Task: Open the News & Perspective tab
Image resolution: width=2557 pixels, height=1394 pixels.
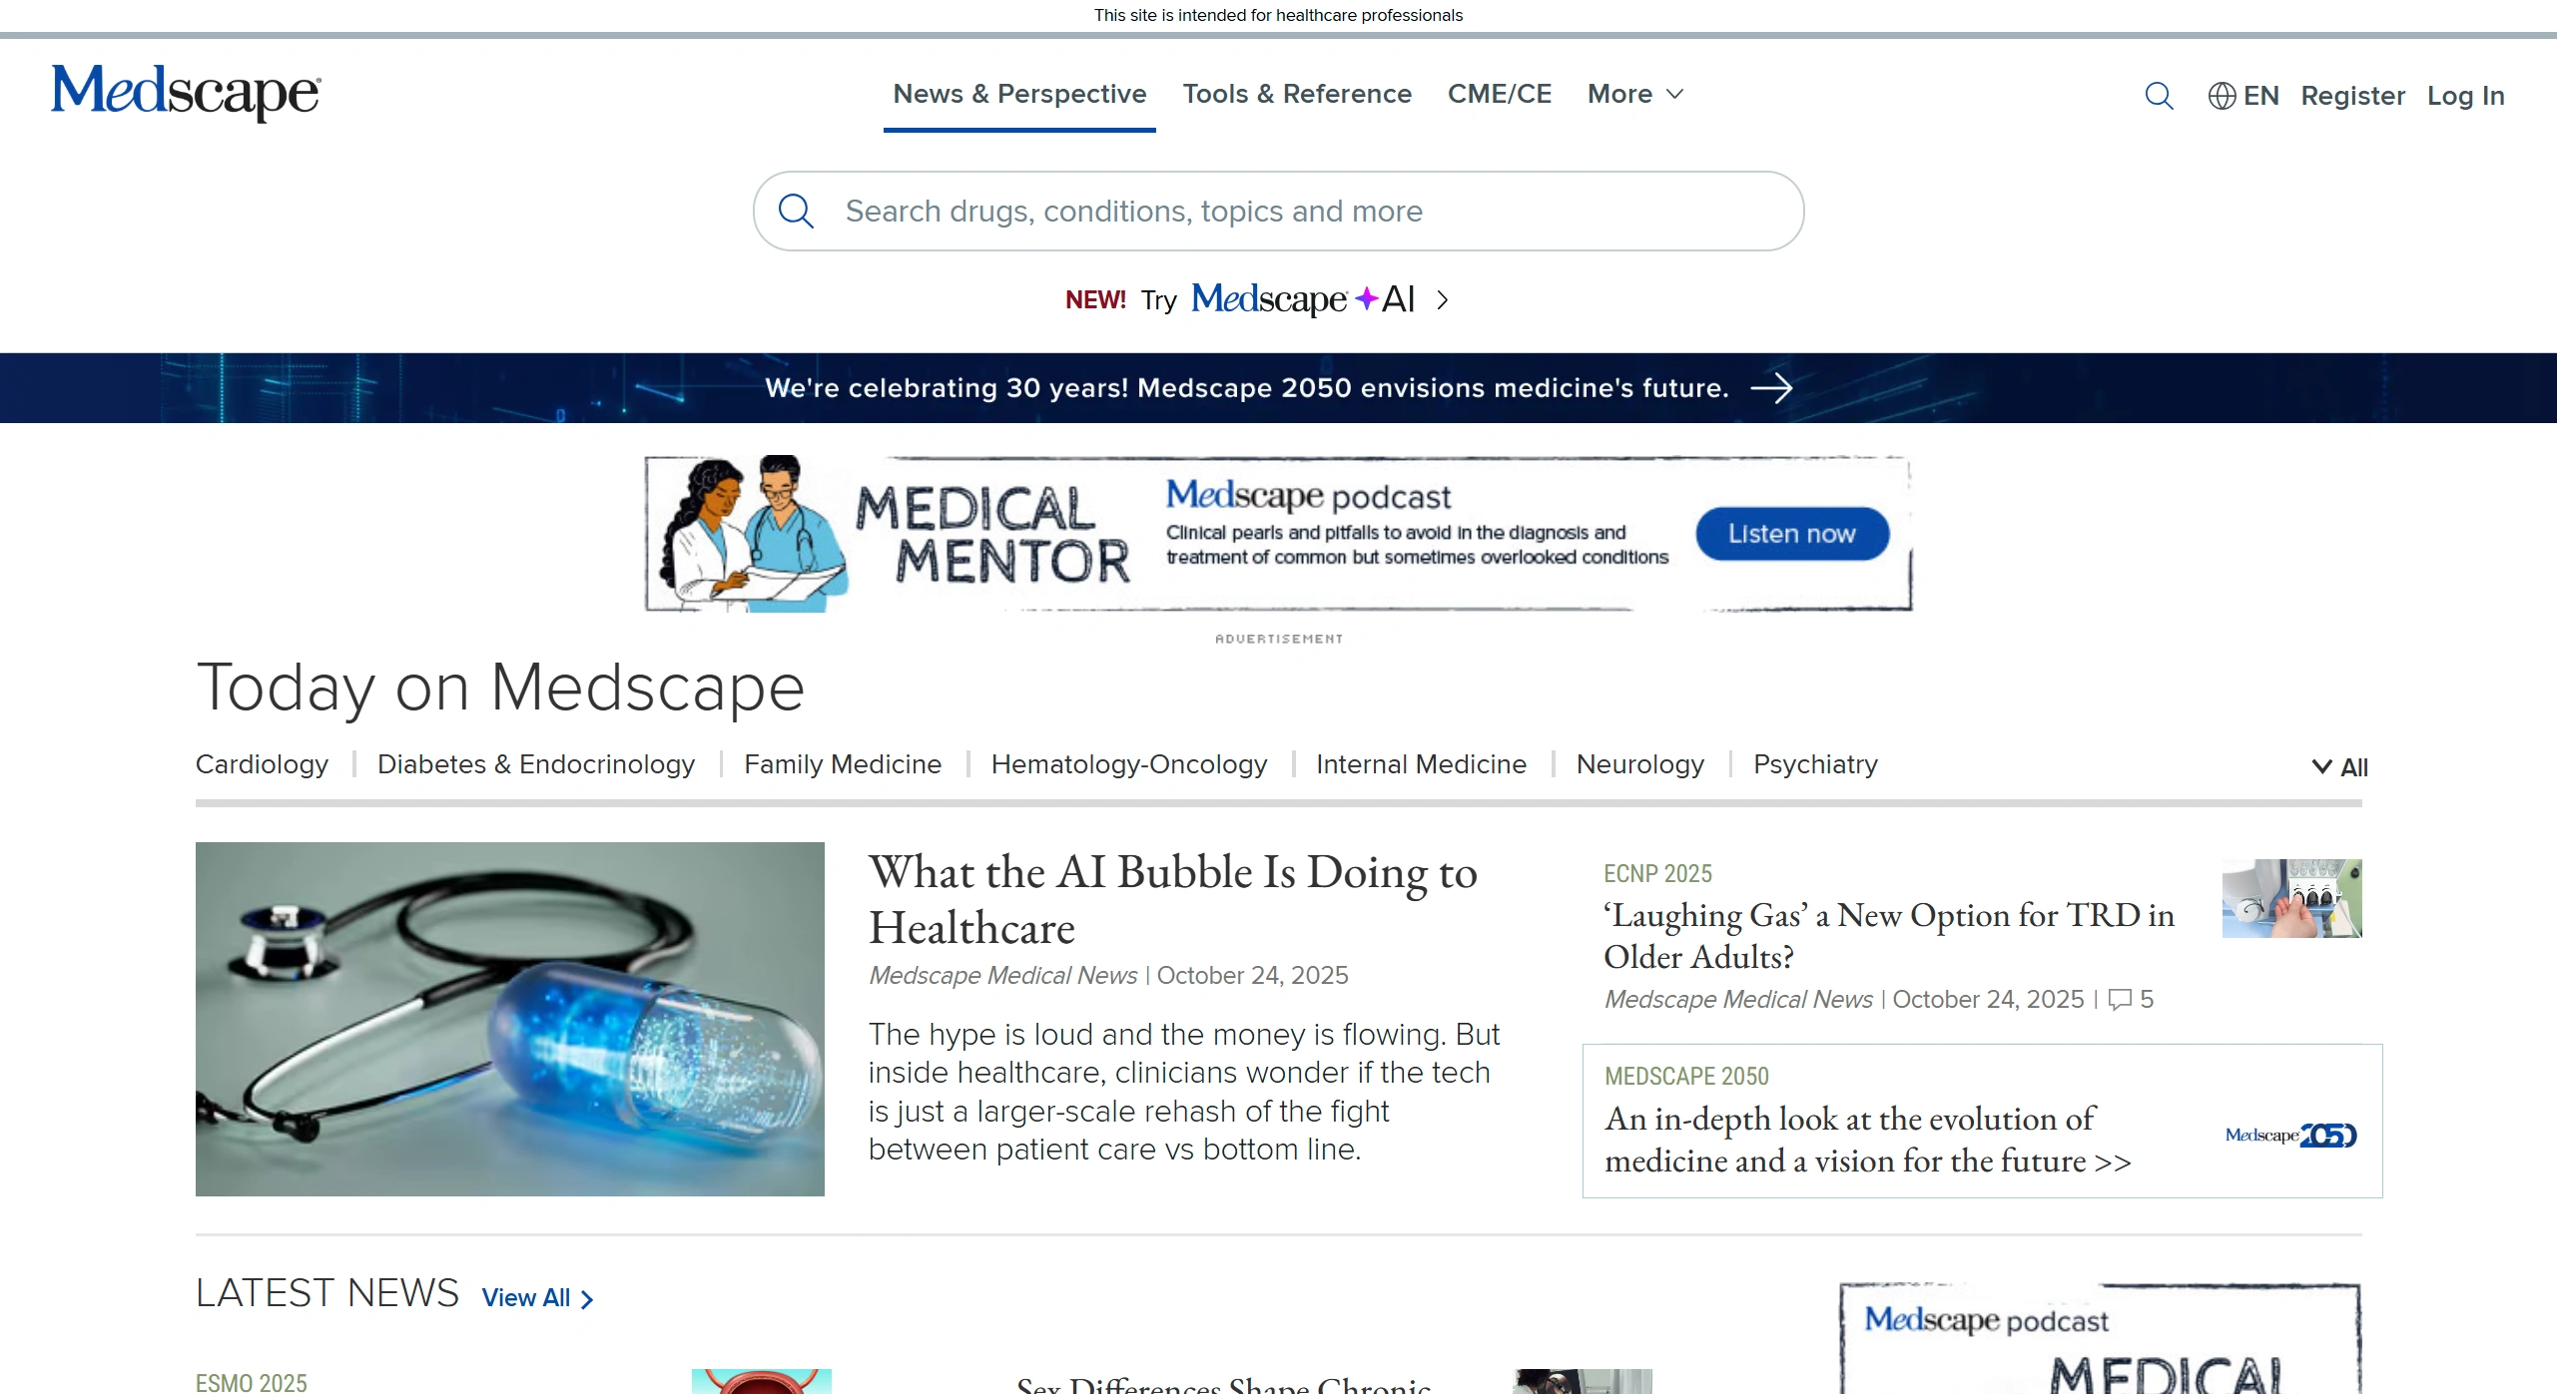Action: point(1019,94)
